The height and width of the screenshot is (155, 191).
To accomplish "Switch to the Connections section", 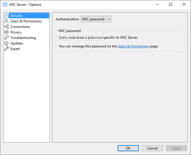I will pos(20,27).
